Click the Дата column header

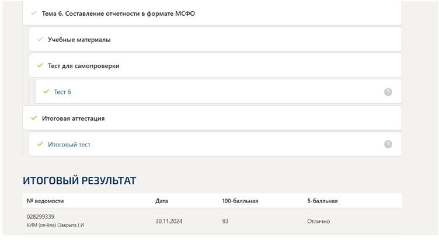(162, 201)
